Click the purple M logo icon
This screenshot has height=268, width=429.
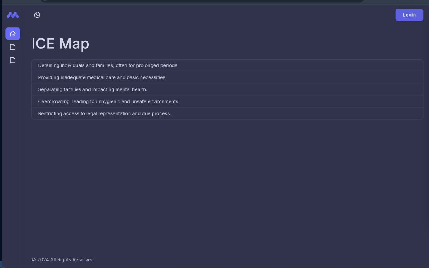pyautogui.click(x=13, y=15)
